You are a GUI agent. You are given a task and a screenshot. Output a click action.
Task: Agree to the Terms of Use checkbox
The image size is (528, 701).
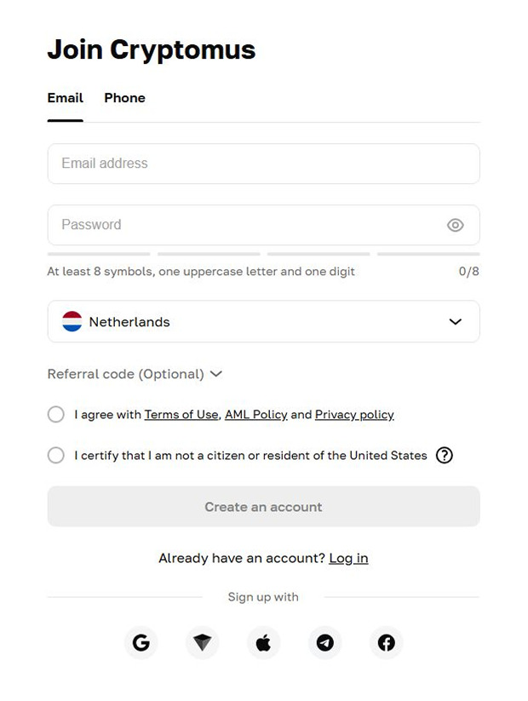coord(55,415)
